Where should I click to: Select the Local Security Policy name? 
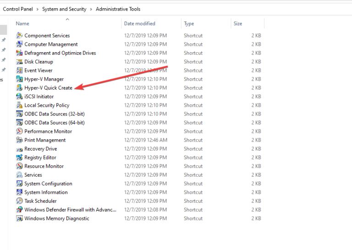[x=47, y=105]
